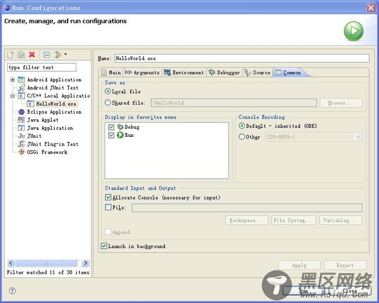
Task: Click the JUnit Plug-in Test icon
Action: 21,144
